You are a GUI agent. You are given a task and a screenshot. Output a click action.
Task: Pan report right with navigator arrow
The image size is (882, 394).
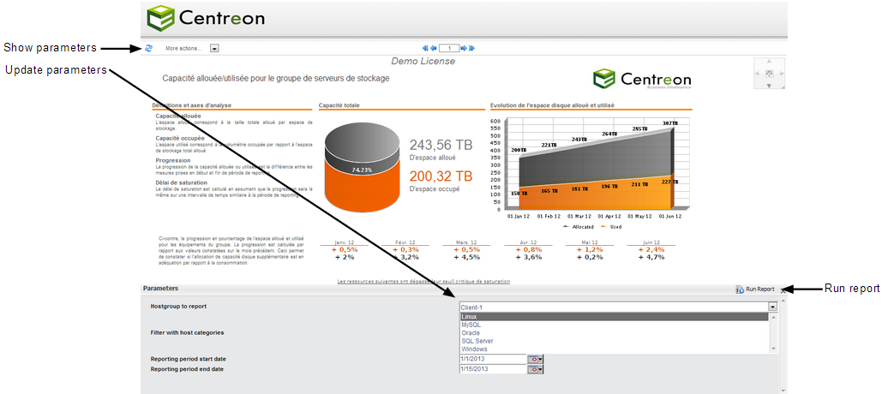pyautogui.click(x=782, y=74)
